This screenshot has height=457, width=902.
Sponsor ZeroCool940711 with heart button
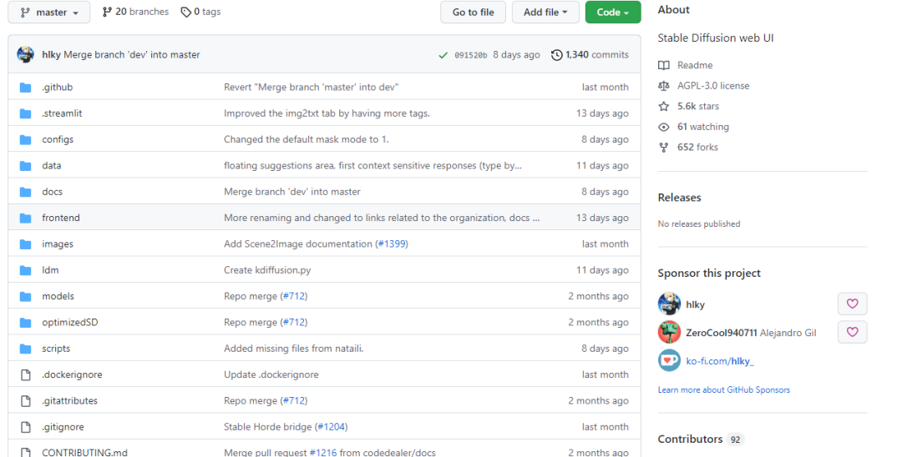pyautogui.click(x=852, y=332)
